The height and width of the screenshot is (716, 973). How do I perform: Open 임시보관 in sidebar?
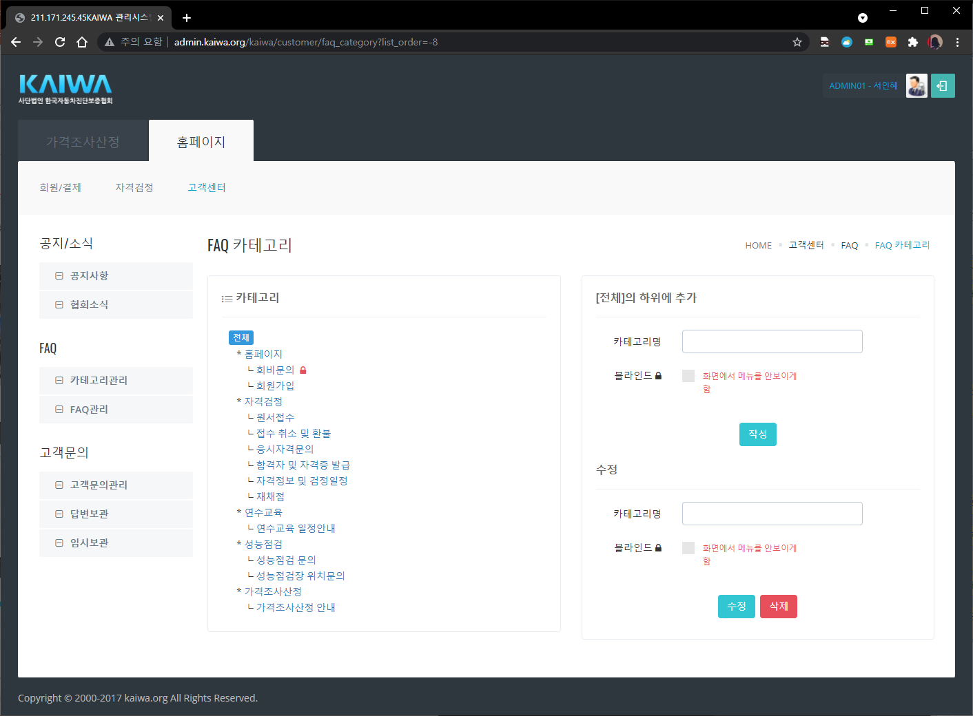coord(116,543)
